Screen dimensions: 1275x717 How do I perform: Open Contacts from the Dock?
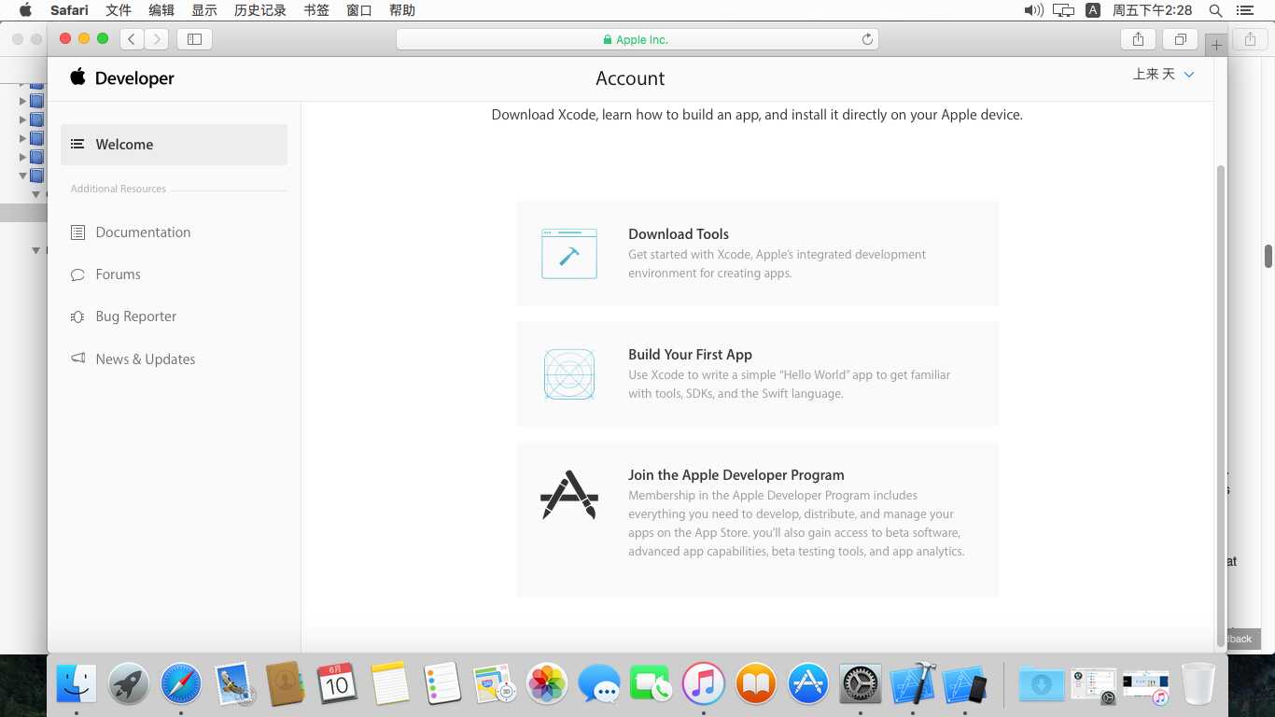[x=286, y=684]
